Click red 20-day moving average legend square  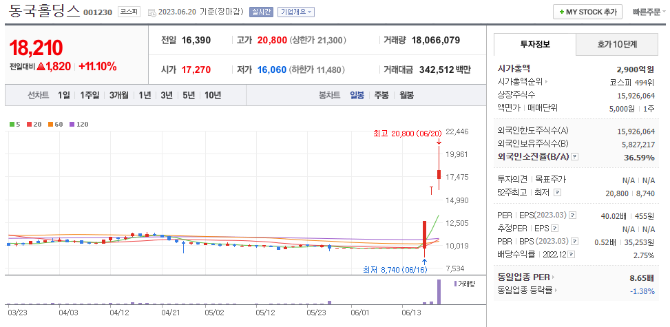click(x=29, y=125)
